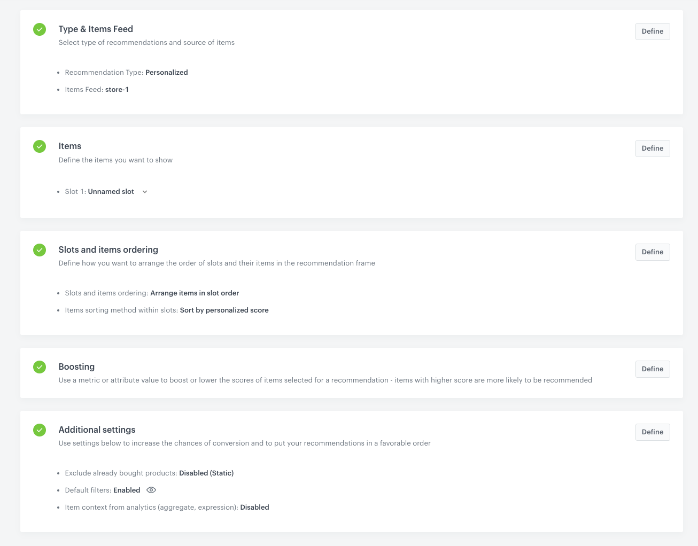Screen dimensions: 698x546
Task: Click the Enabled value for Default filters
Action: pos(127,490)
